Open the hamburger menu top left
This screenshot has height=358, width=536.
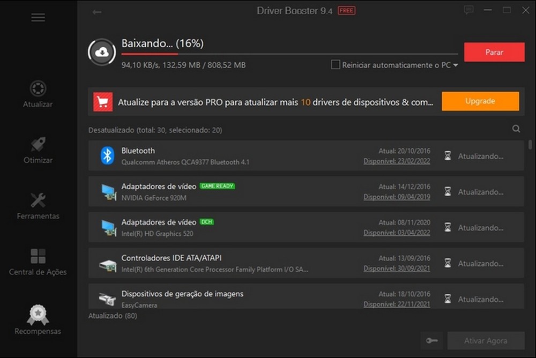38,17
